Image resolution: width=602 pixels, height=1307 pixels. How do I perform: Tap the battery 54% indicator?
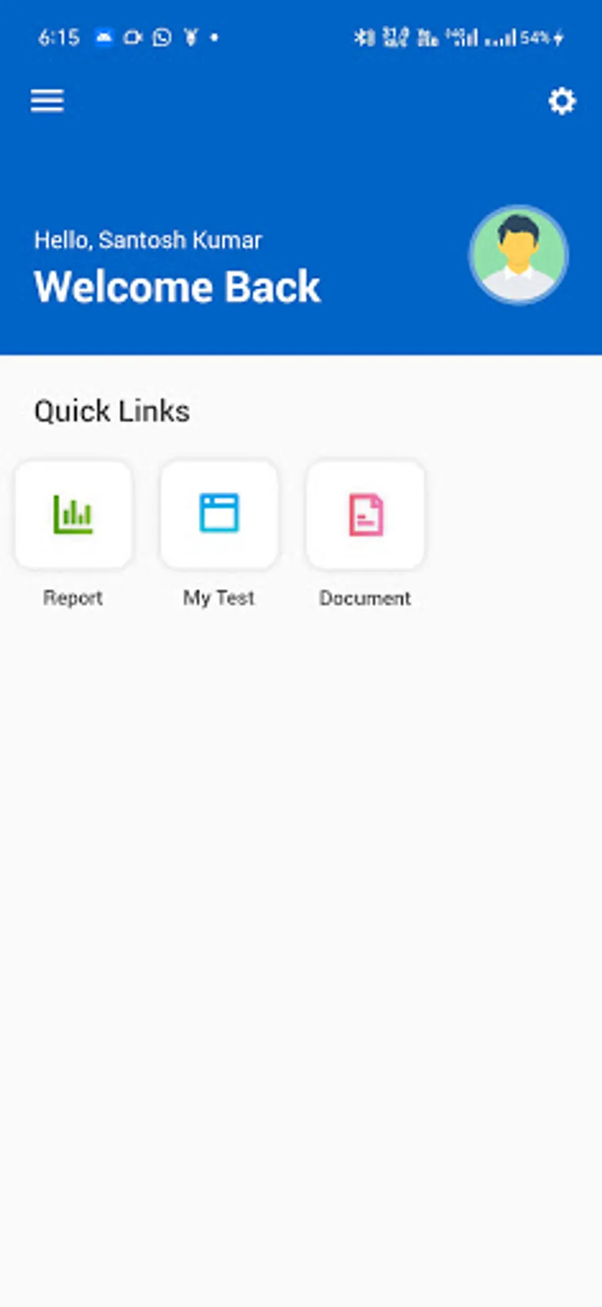pyautogui.click(x=542, y=37)
